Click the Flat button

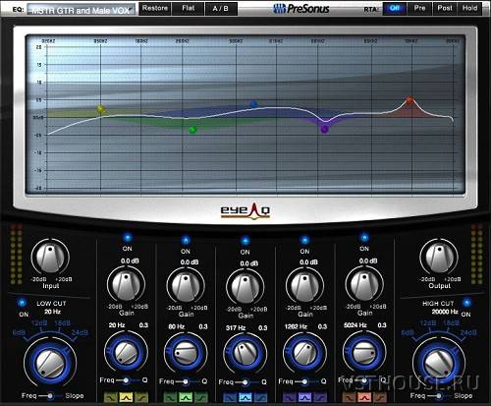tap(189, 8)
